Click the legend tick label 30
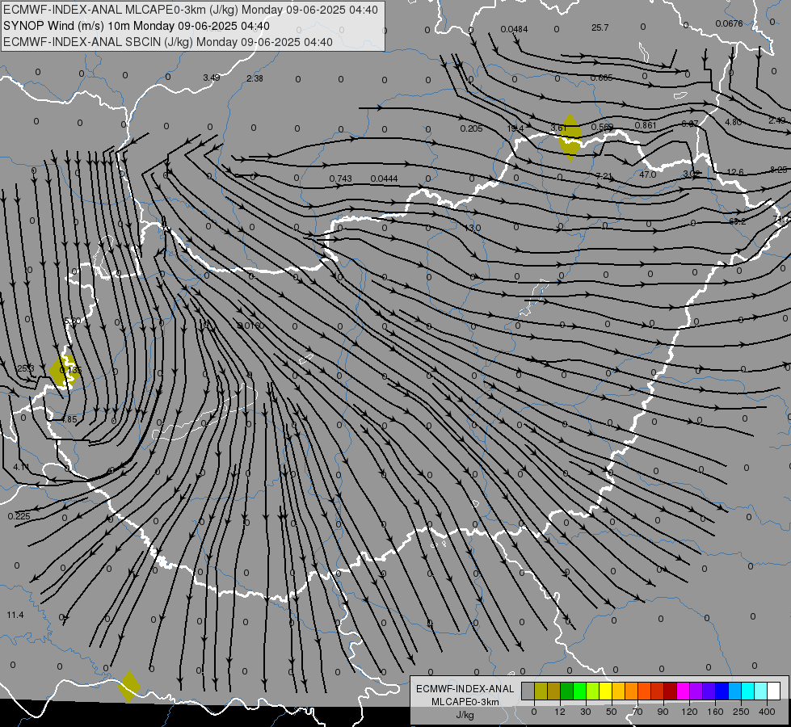This screenshot has height=727, width=791. coord(585,712)
